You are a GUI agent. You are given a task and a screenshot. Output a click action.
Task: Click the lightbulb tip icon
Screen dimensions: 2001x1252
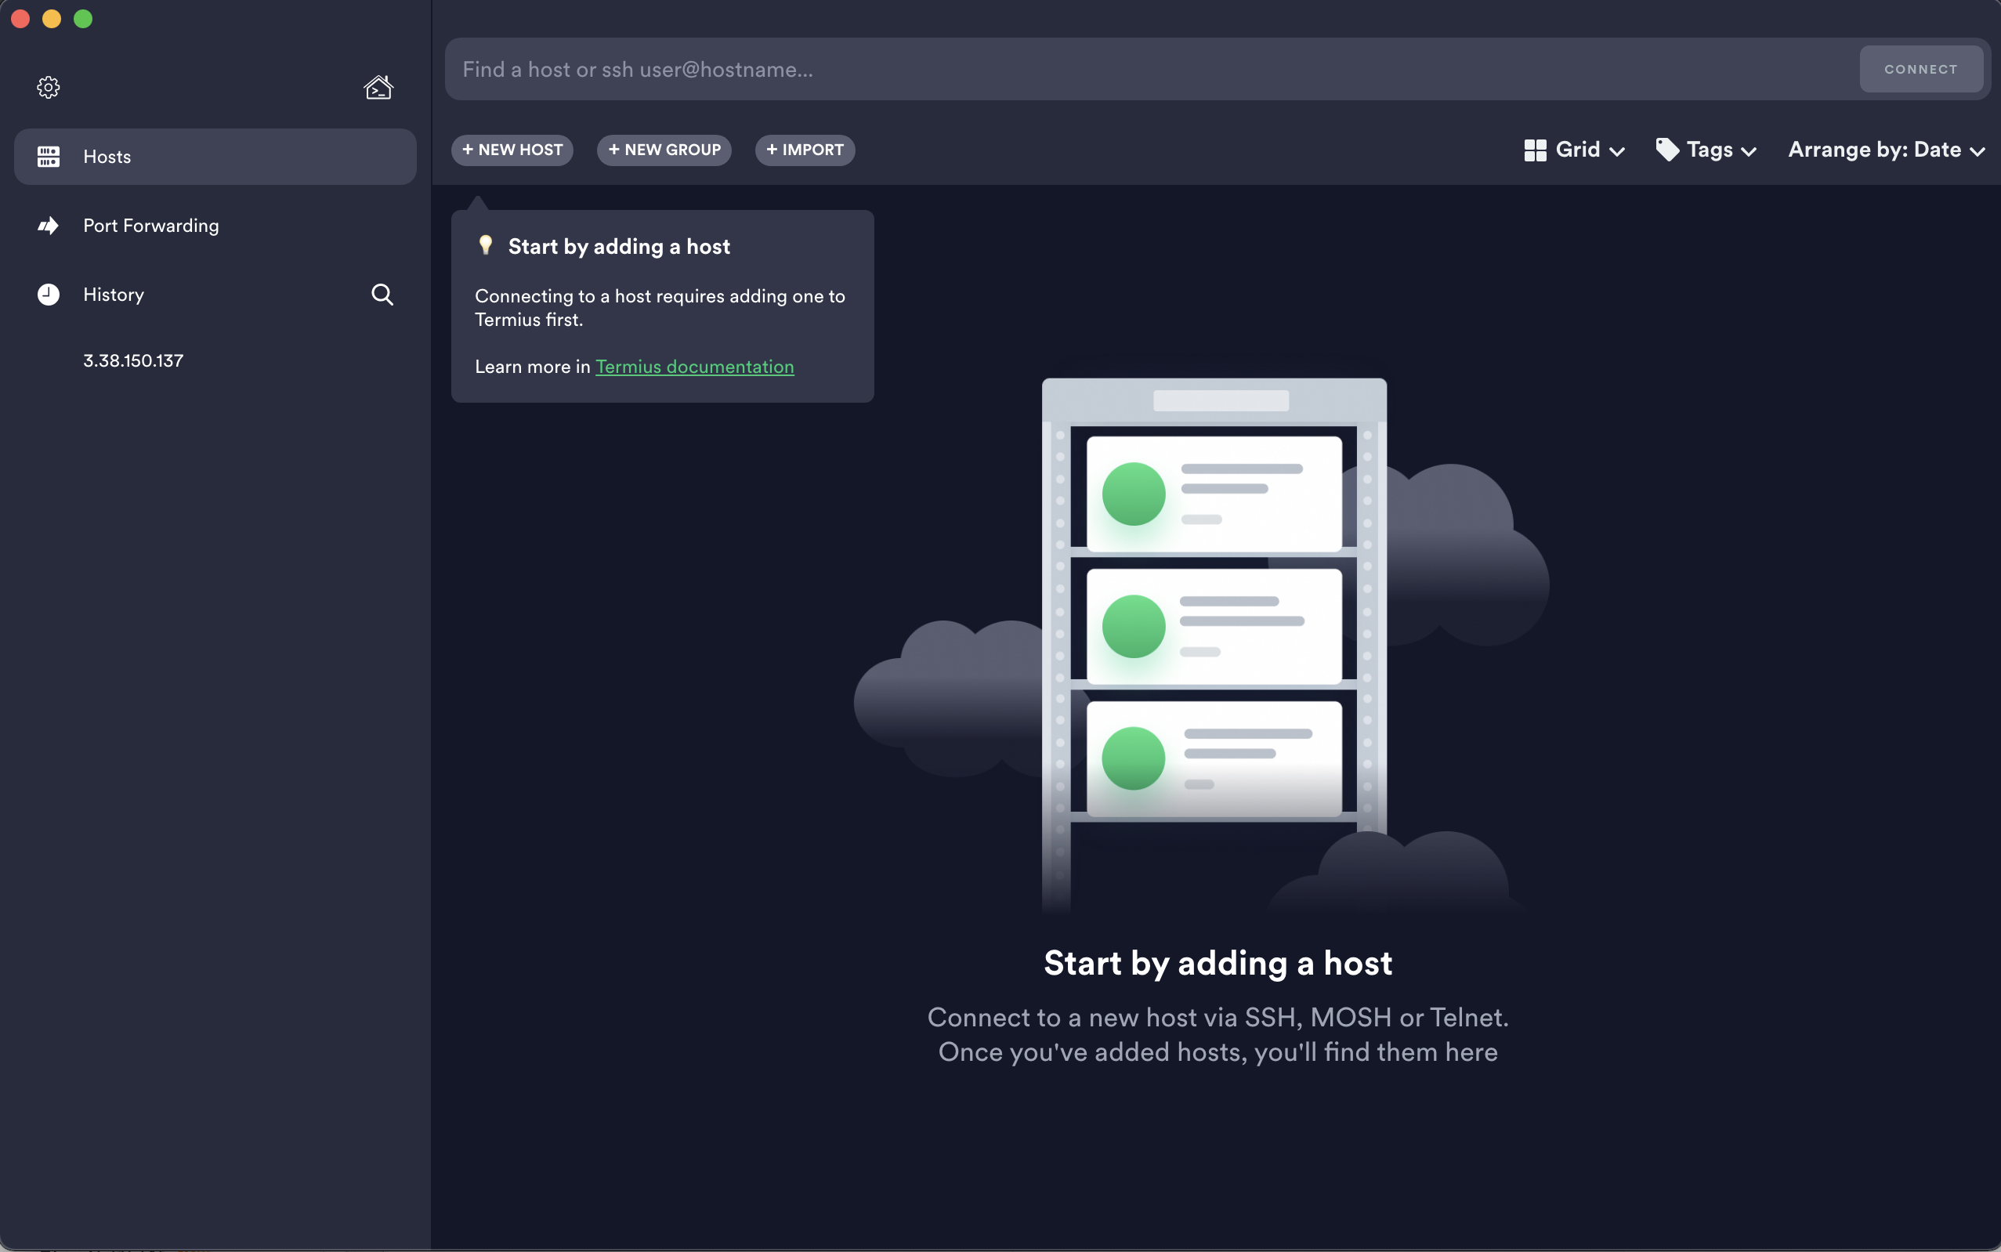click(x=486, y=245)
